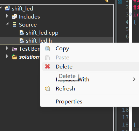Viewport: 139px width, 131px height.
Task: Select the Includes label in tree
Action: (29, 17)
